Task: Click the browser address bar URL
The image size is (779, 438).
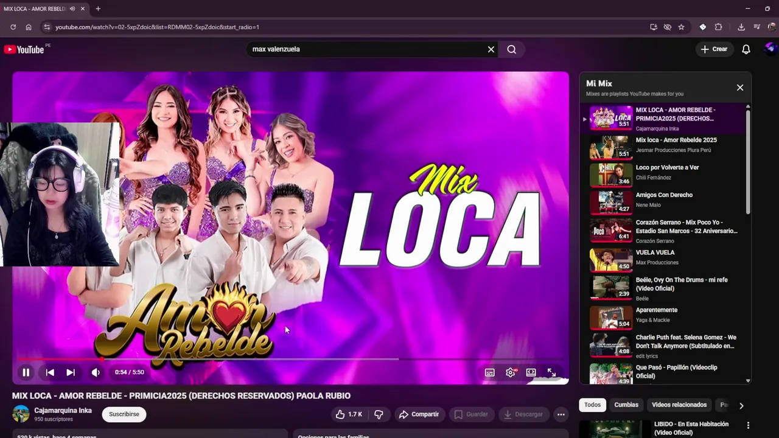Action: (x=157, y=27)
